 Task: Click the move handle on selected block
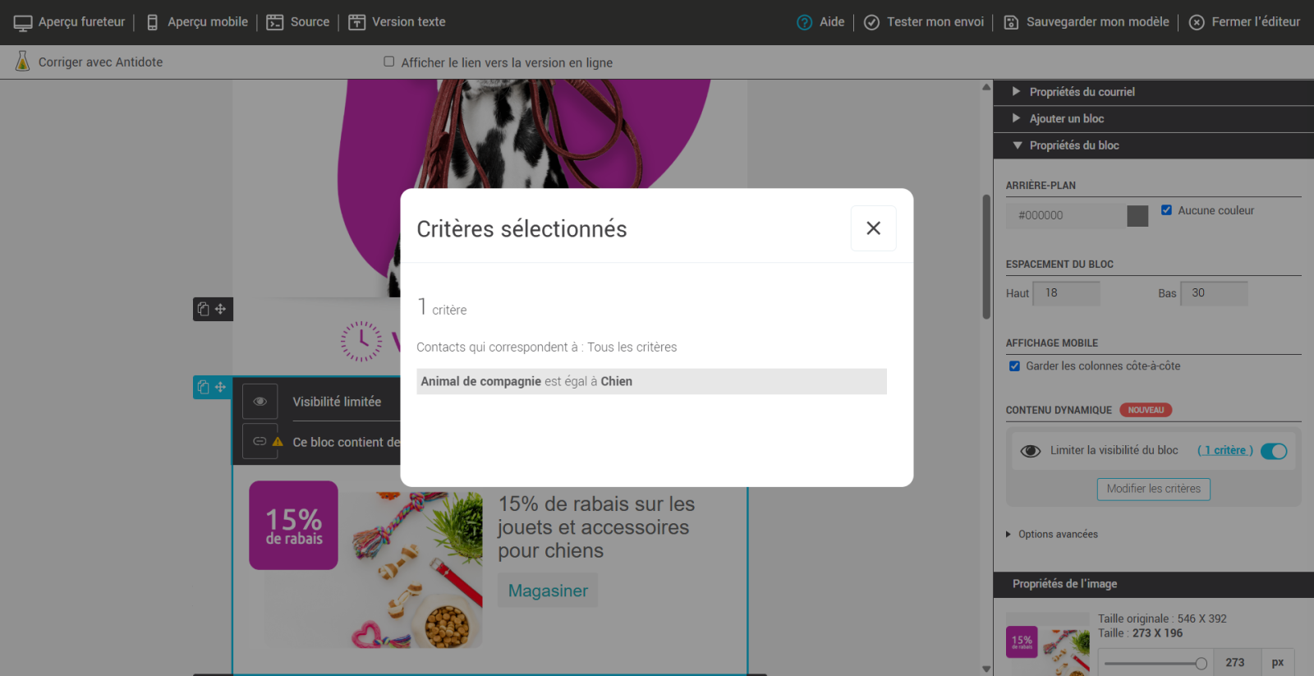coord(220,387)
